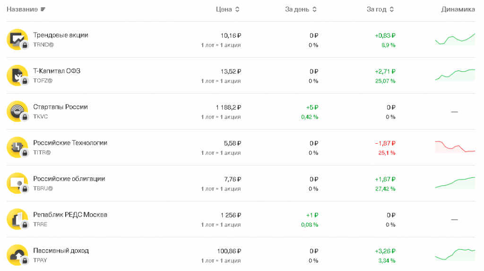This screenshot has height=271, width=484.
Task: Open the Пассивный доход fund link
Action: 61,251
